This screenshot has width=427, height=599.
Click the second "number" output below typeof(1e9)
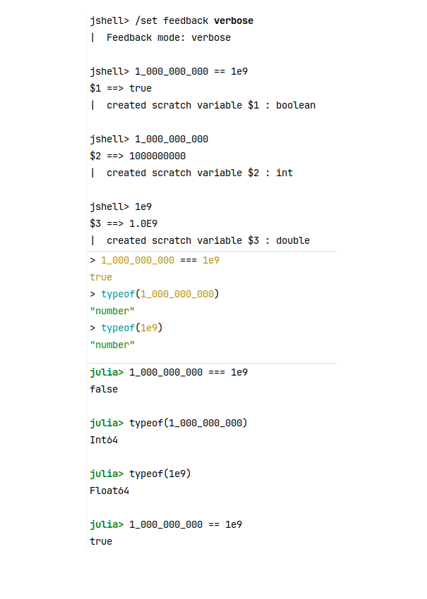coord(112,345)
